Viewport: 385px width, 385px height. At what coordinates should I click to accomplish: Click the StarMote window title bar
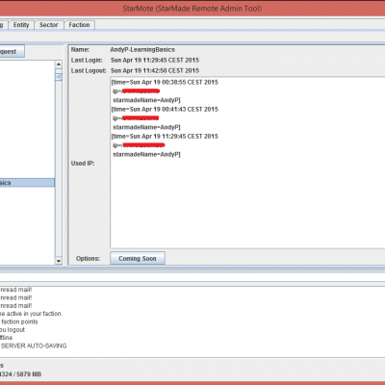[x=192, y=9]
